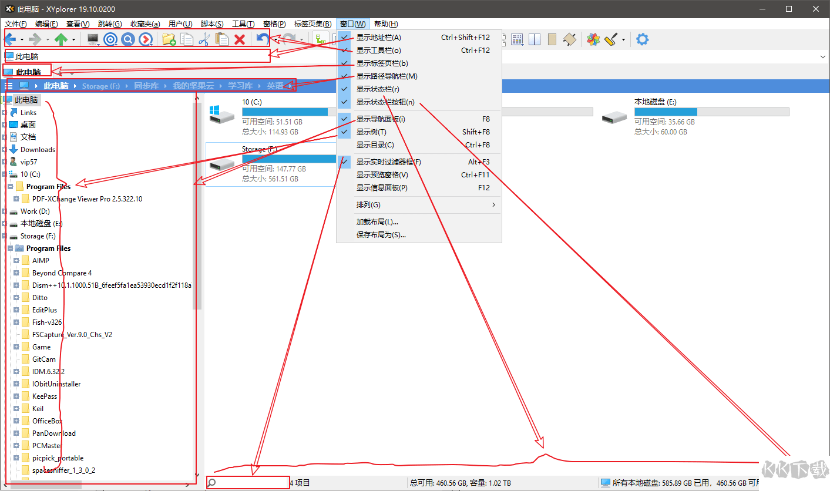830x491 pixels.
Task: Click 保存布局为(S)... menu entry
Action: click(x=419, y=235)
